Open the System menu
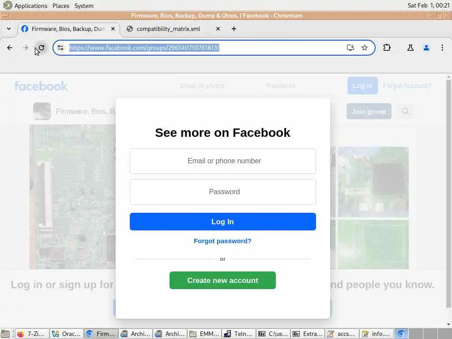The height and width of the screenshot is (339, 452). (x=84, y=6)
